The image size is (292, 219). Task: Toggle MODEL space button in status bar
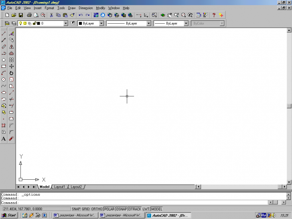(x=156, y=209)
